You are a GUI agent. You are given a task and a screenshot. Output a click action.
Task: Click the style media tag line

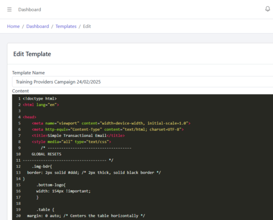(71, 142)
